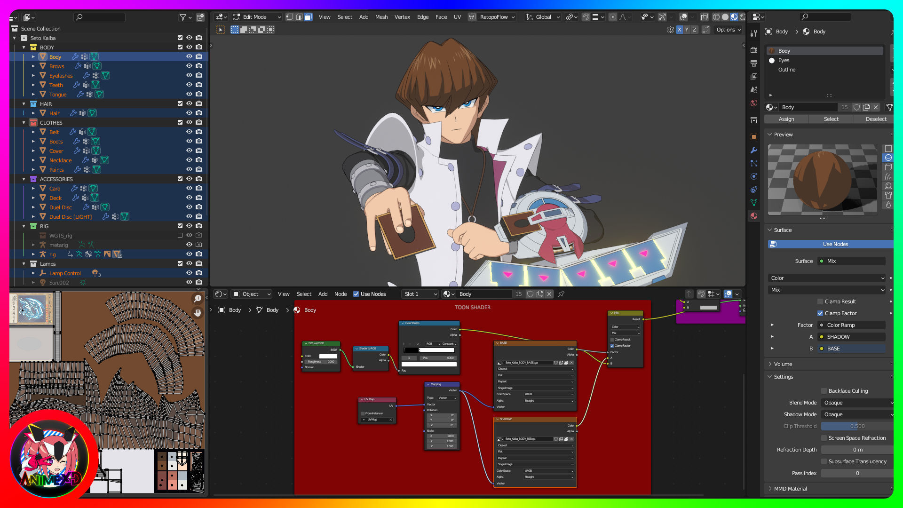Open the Edit Mode dropdown

point(257,17)
